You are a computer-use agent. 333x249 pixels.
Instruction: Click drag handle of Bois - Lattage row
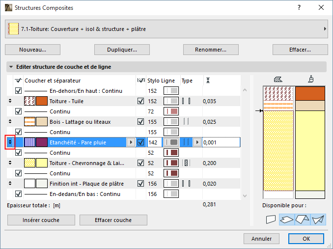point(10,122)
